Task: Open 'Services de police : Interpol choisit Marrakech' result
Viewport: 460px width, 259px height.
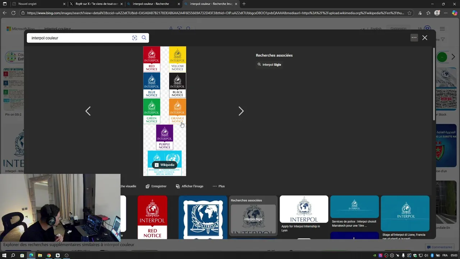Action: [x=354, y=212]
